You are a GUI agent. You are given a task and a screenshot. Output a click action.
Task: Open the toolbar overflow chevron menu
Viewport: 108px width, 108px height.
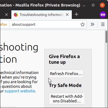point(92,24)
